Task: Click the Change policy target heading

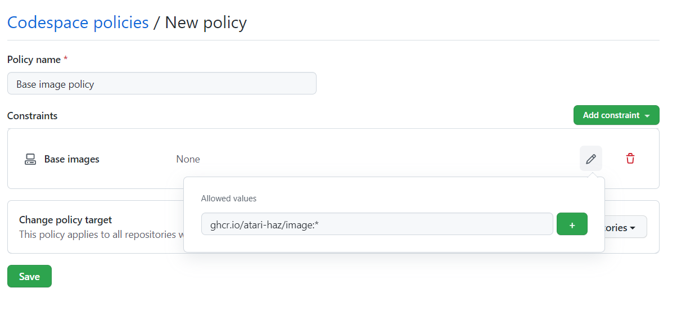Action: 66,219
